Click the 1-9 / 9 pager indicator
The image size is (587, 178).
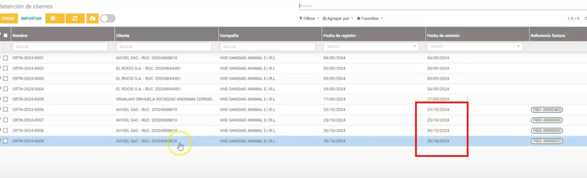tap(573, 19)
